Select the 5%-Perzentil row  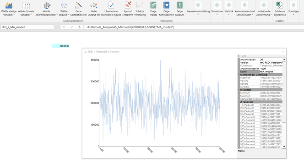pos(261,114)
